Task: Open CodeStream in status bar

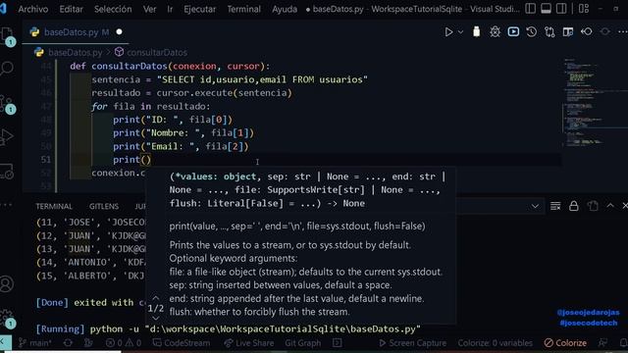Action: click(182, 343)
